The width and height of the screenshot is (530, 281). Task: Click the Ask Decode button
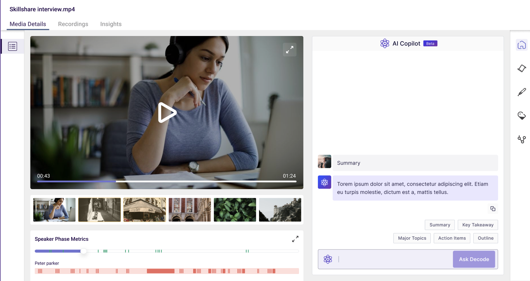474,259
